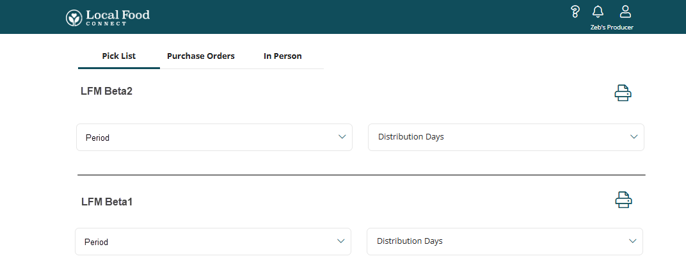Click the Local Food Connect leaf logo icon
The width and height of the screenshot is (686, 279).
tap(74, 17)
